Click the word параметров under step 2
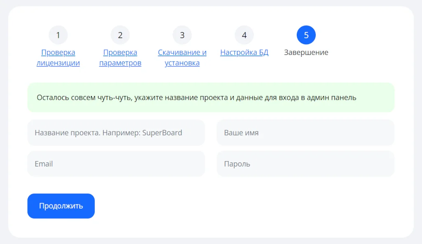This screenshot has height=244, width=422. pos(120,63)
